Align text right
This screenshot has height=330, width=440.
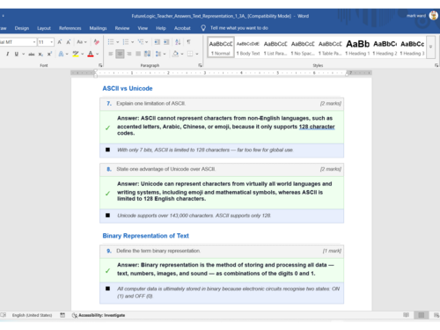point(129,54)
